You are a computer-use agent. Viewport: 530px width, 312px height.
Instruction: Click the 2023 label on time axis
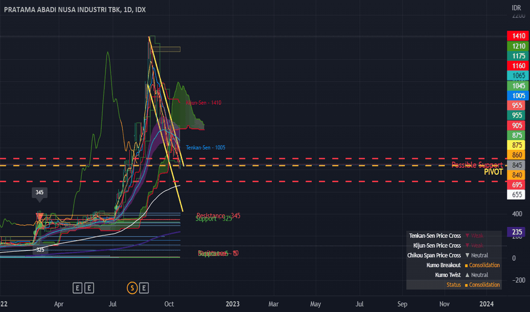point(233,304)
